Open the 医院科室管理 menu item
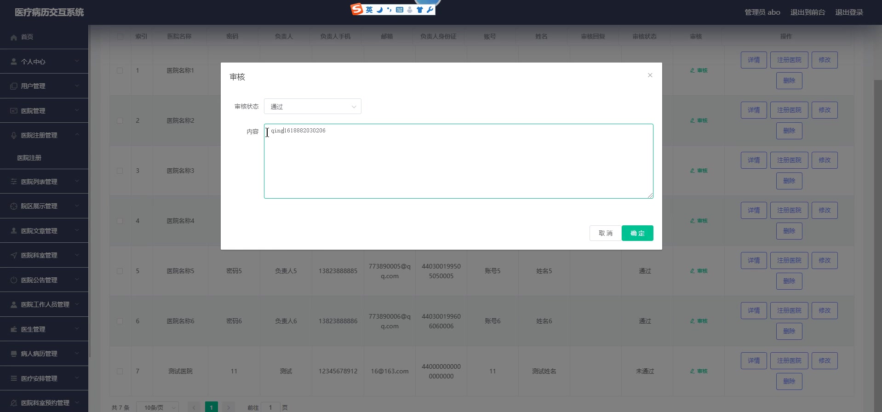The image size is (882, 412). 44,255
